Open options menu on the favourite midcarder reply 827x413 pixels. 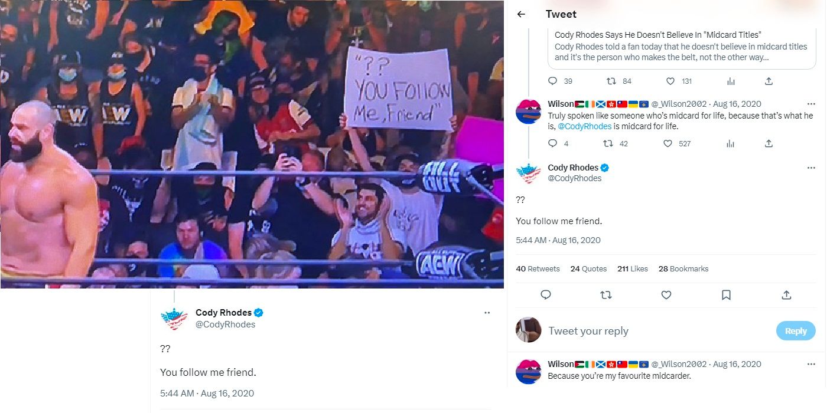click(810, 364)
